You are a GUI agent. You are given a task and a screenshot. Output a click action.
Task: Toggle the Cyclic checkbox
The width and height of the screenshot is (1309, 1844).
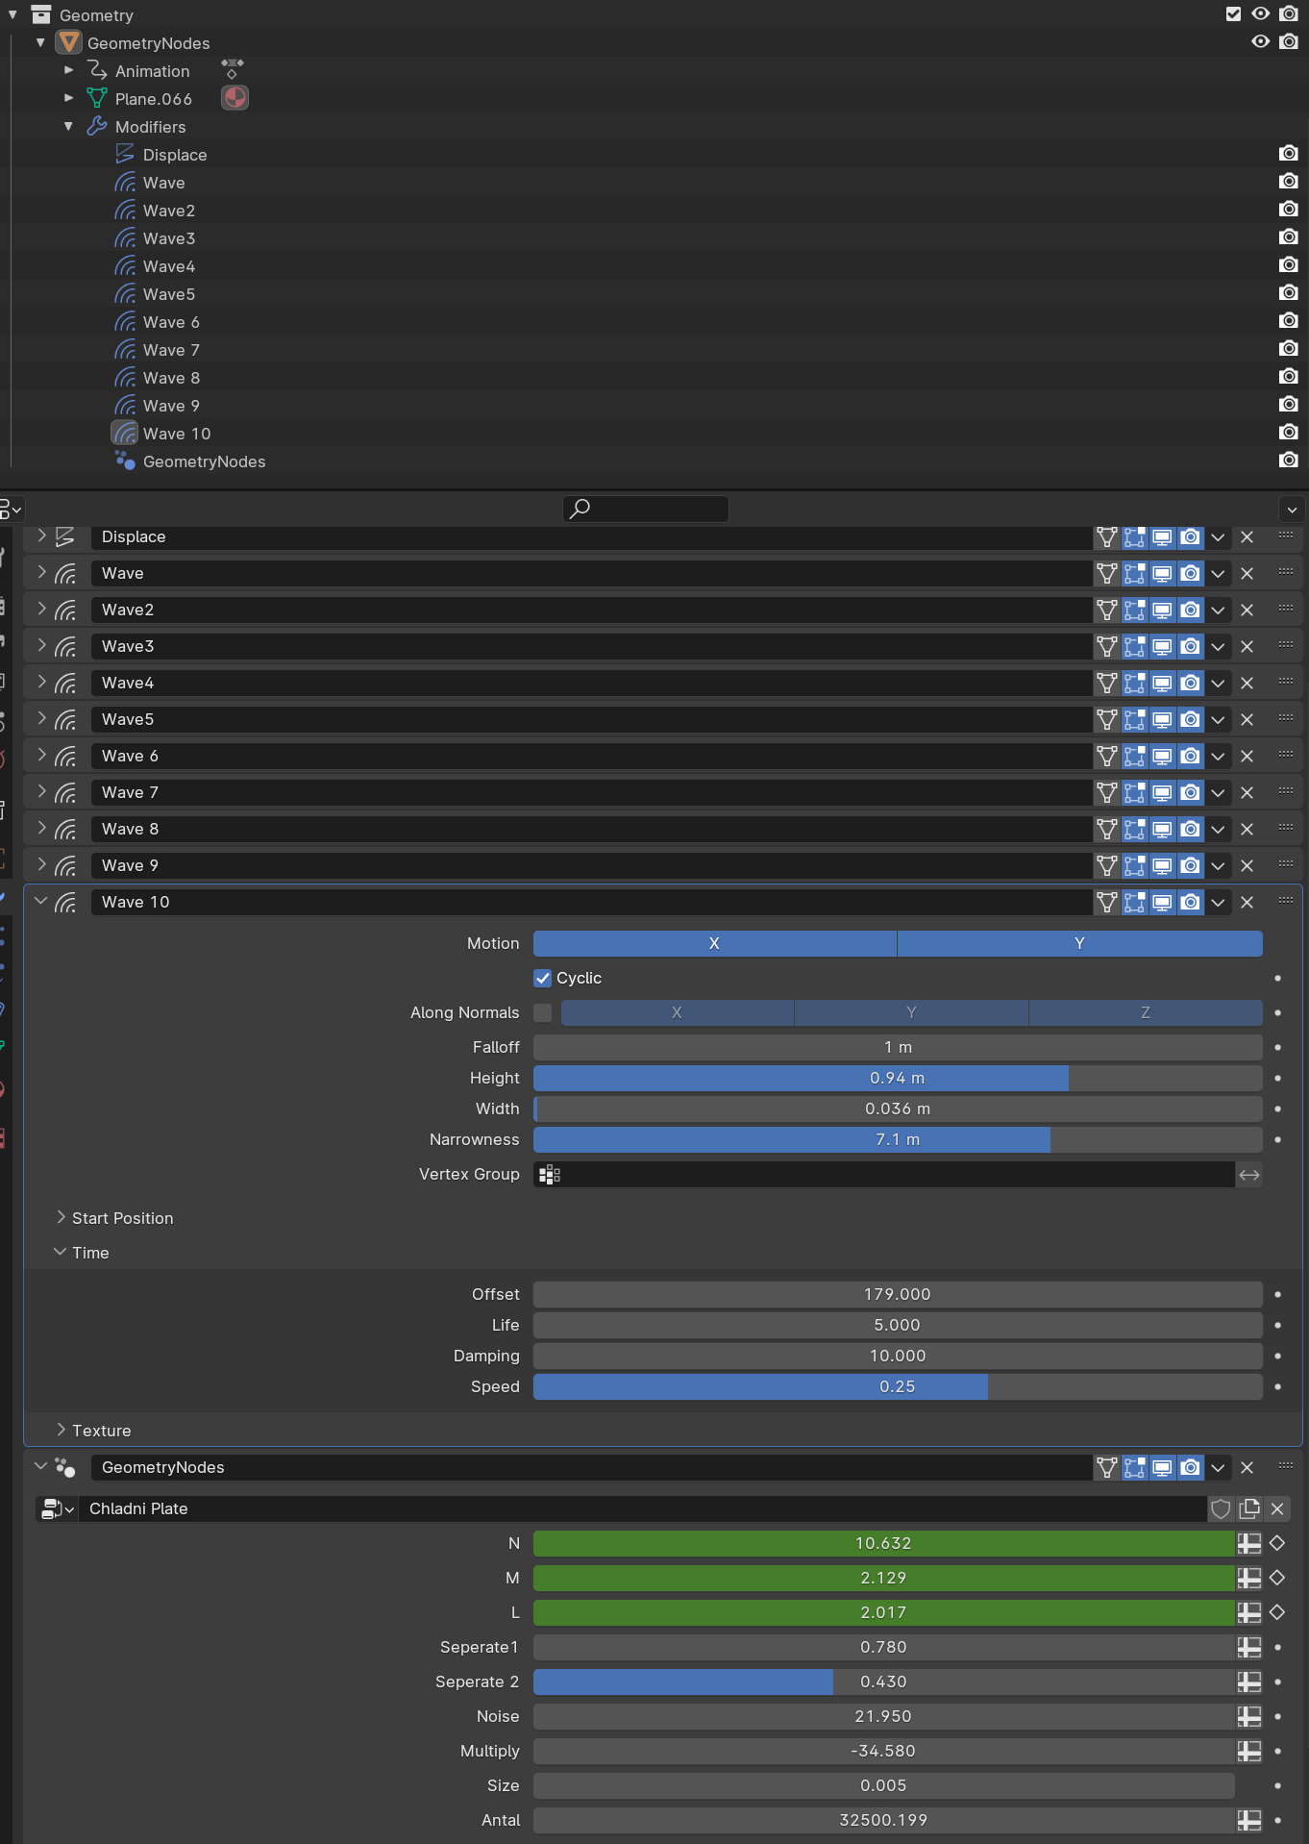click(x=543, y=978)
